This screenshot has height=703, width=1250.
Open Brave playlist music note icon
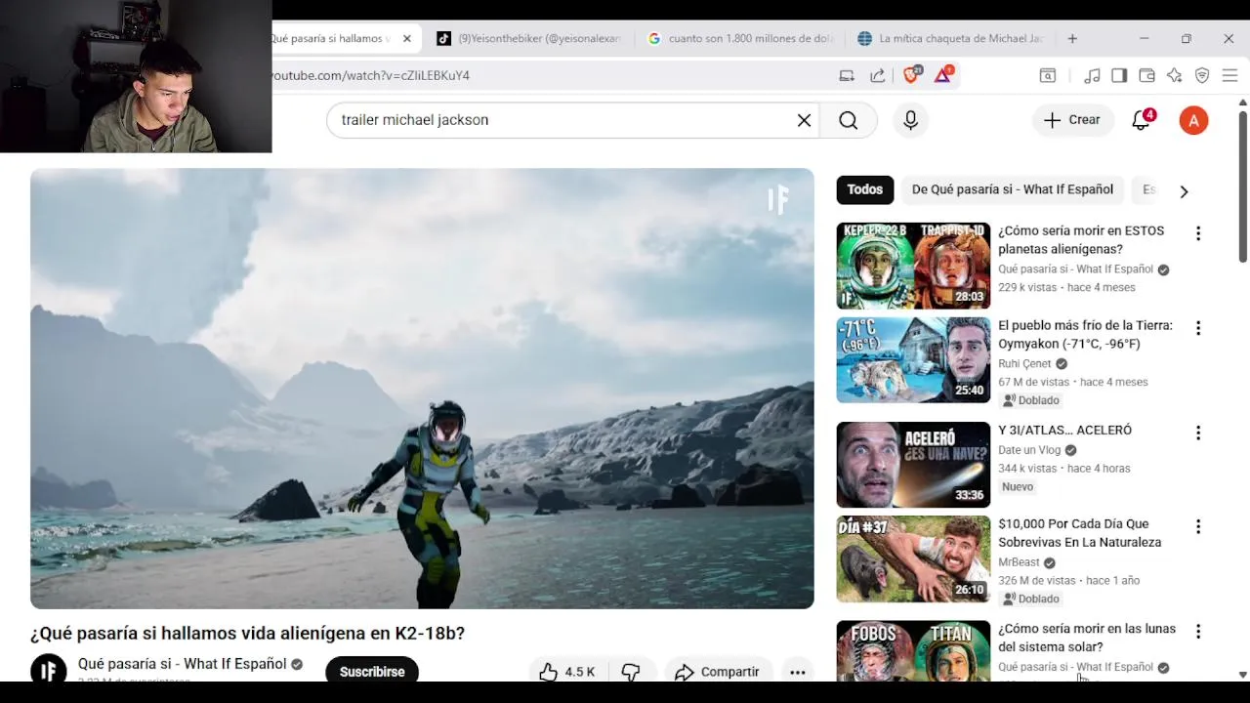click(x=1093, y=75)
